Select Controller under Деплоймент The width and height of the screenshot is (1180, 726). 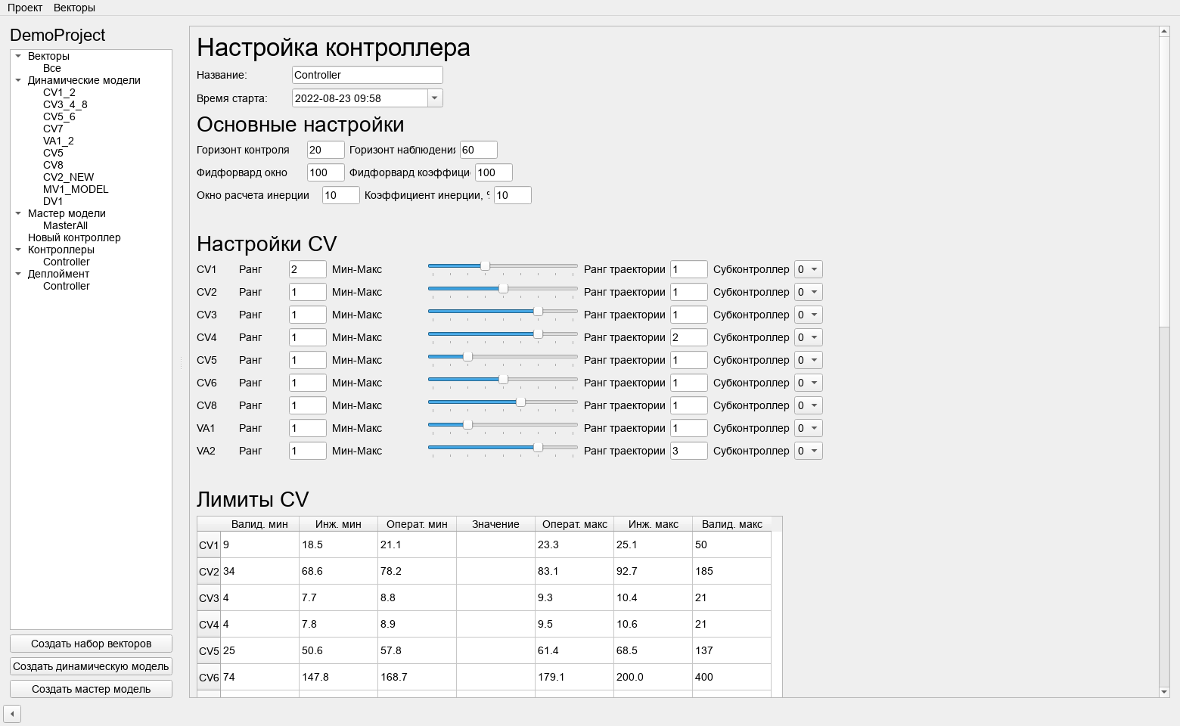click(67, 286)
